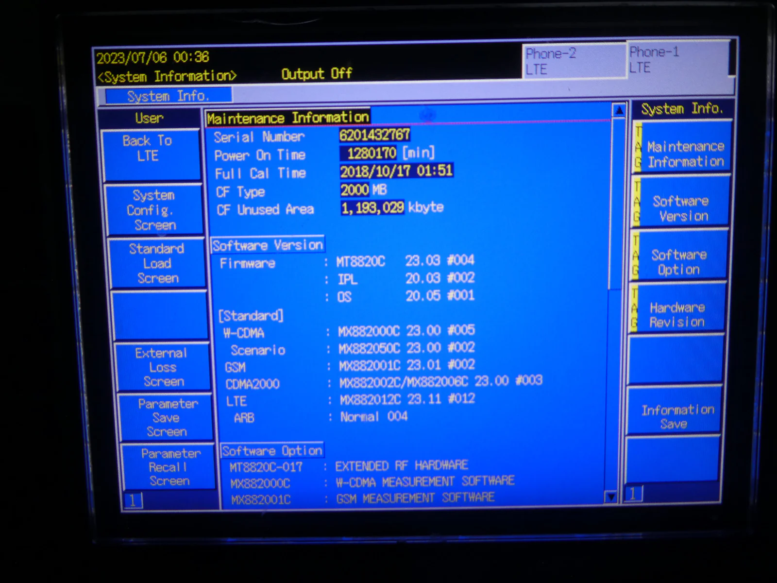
Task: Click the scroll down arrow
Action: pyautogui.click(x=611, y=497)
